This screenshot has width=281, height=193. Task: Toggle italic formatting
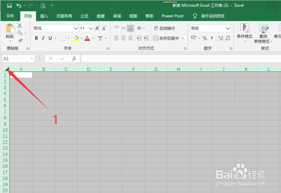pyautogui.click(x=43, y=38)
